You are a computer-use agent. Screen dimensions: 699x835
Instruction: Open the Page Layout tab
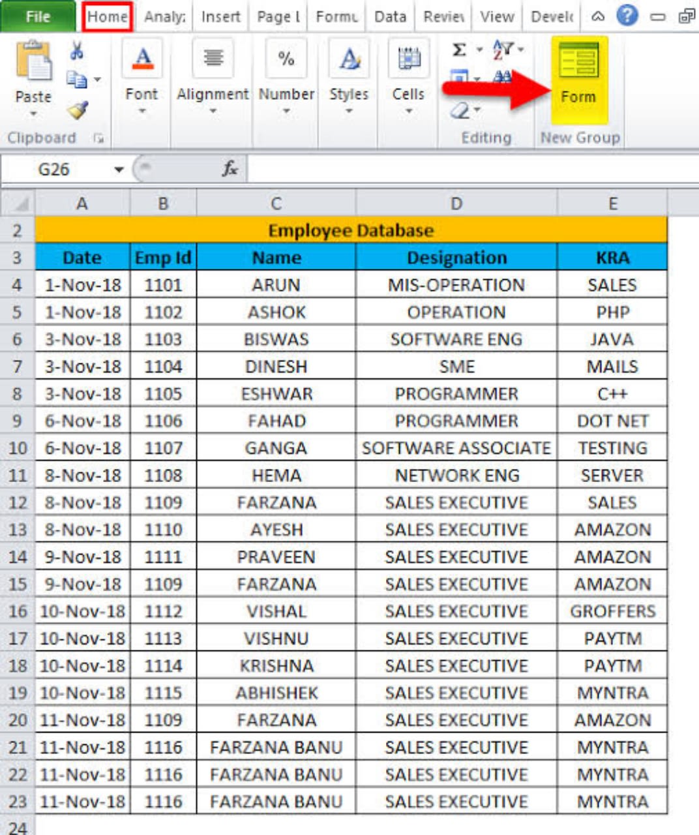[x=278, y=16]
